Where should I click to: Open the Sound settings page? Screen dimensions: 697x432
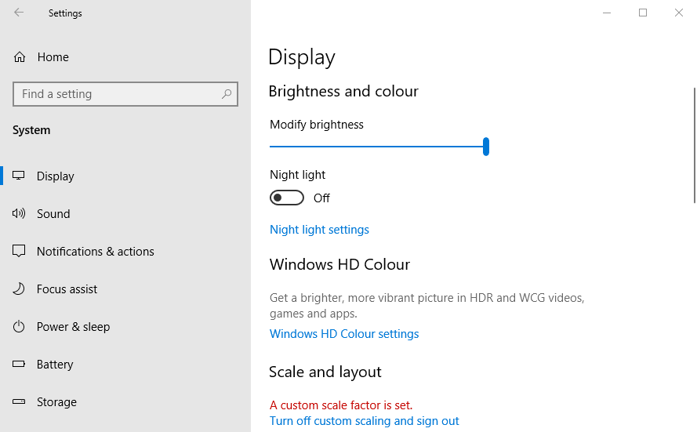click(x=53, y=214)
